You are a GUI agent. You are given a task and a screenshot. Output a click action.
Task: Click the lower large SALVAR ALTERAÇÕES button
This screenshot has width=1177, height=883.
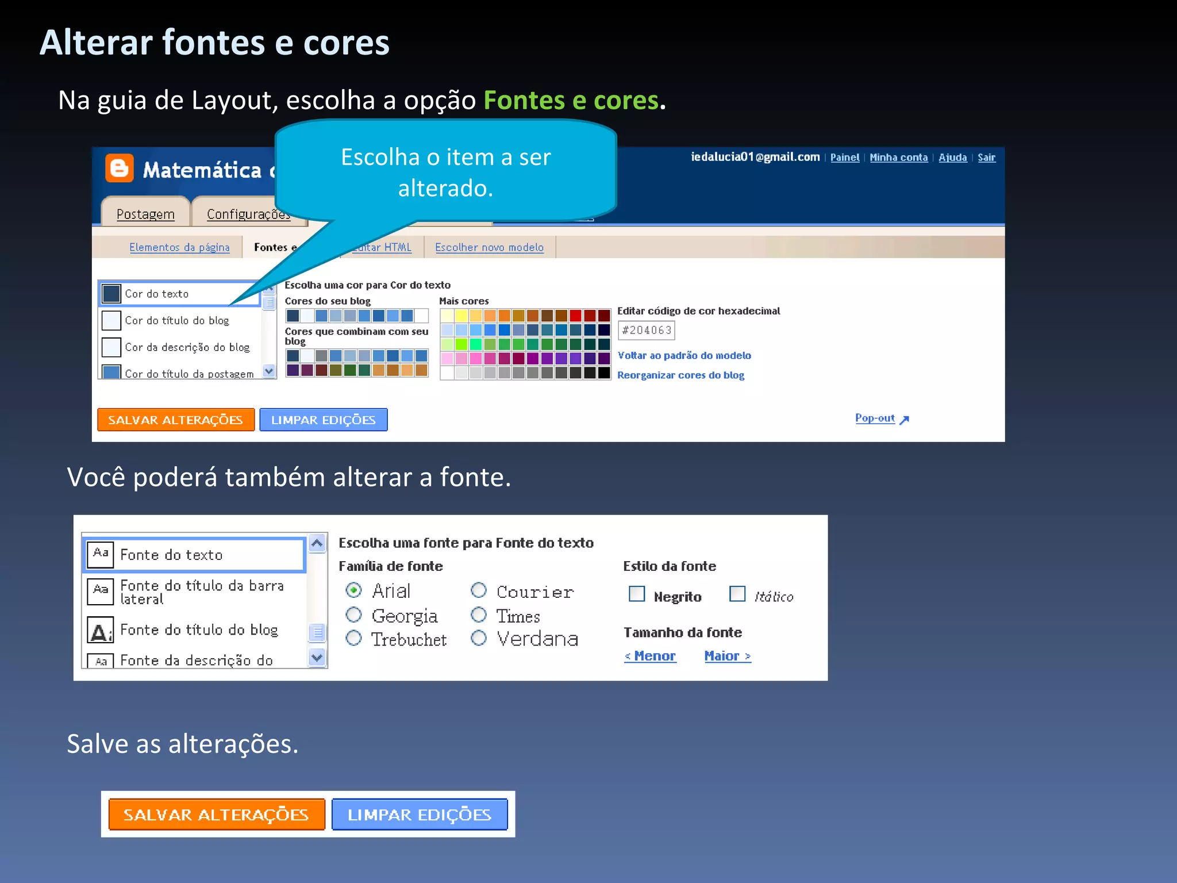click(217, 814)
